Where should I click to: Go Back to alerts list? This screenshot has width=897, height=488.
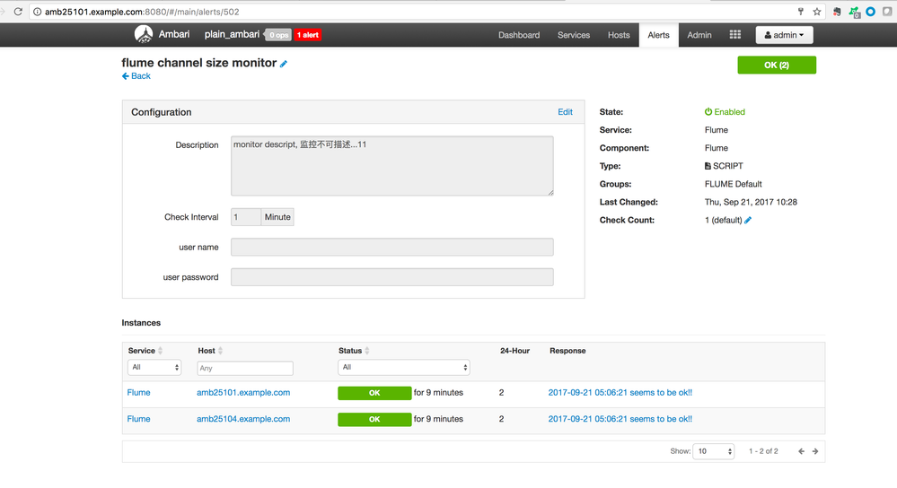[x=136, y=76]
